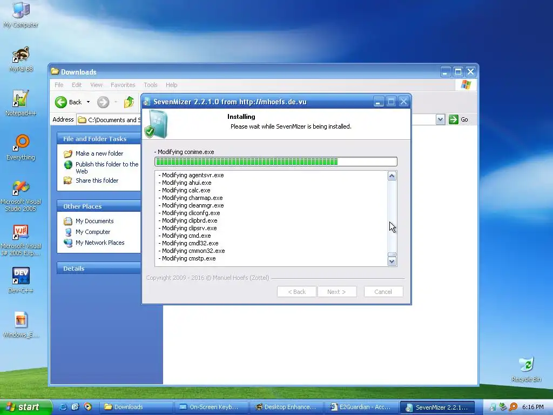This screenshot has width=553, height=415.
Task: Launch Dev-C++ desktop shortcut
Action: coord(21,280)
